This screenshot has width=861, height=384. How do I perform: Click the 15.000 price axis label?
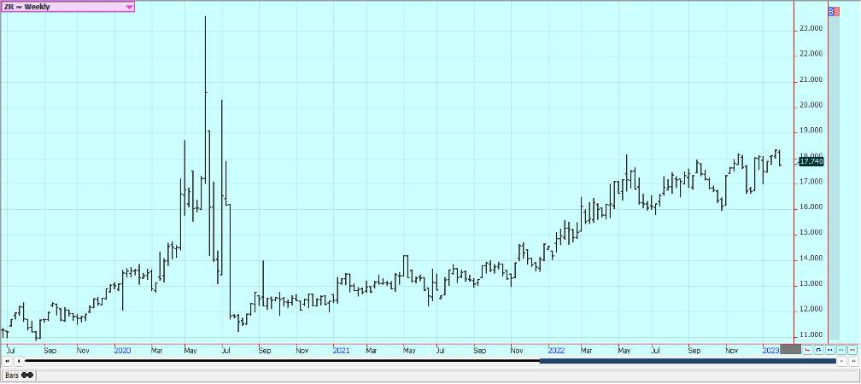[811, 233]
